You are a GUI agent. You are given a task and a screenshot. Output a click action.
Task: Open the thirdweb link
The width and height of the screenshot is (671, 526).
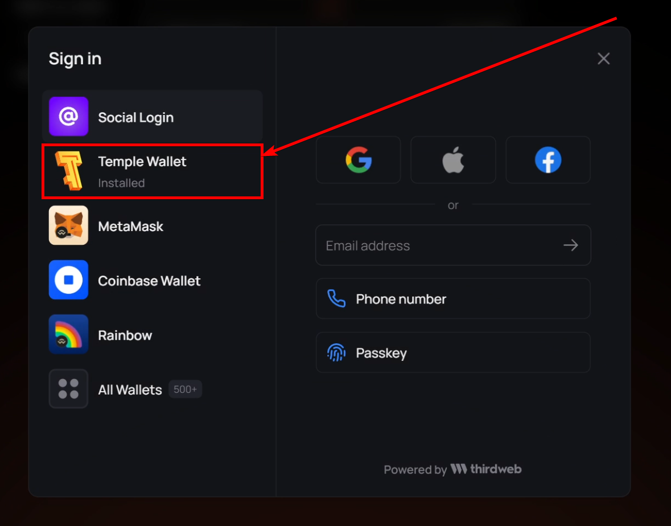click(486, 469)
